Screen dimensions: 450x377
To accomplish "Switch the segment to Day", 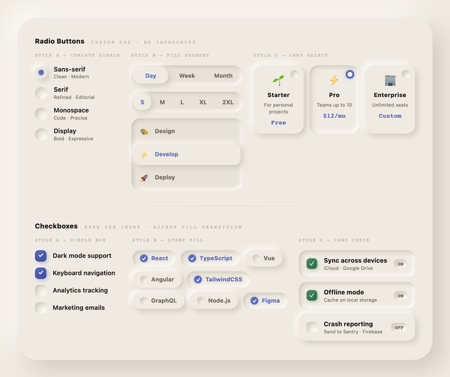I will (x=150, y=75).
